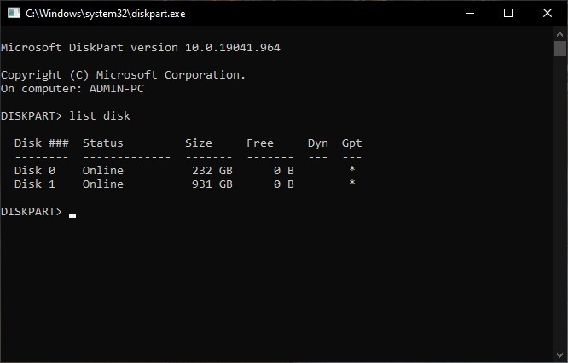Click the diskpart app icon in title bar
The image size is (568, 363).
13,14
